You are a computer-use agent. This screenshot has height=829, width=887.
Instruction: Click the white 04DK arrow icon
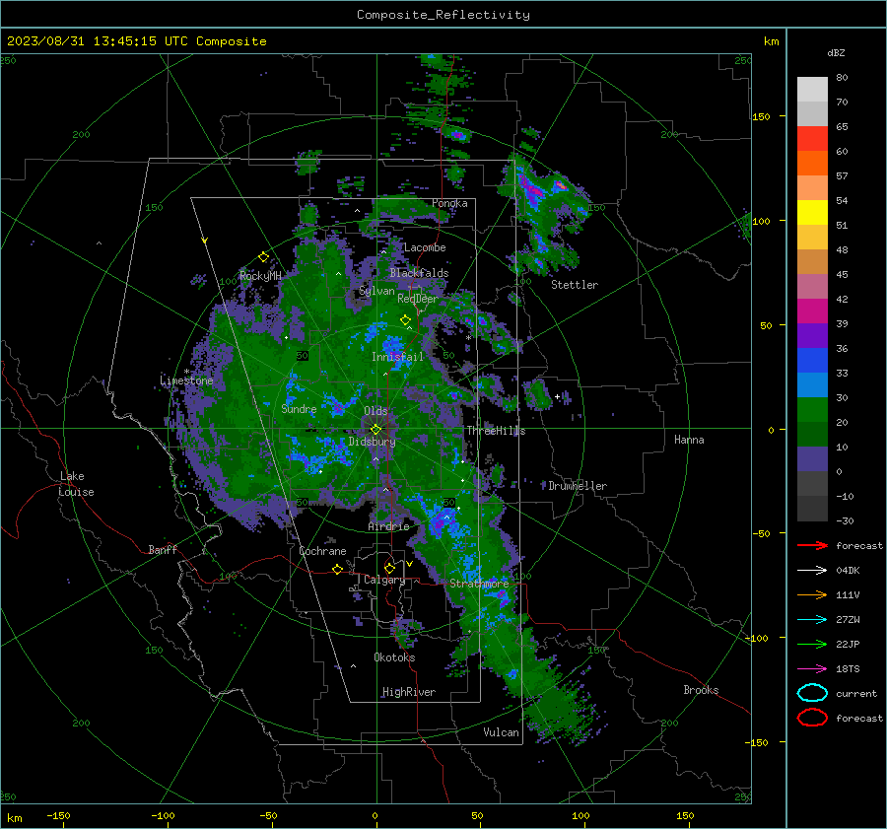(812, 570)
